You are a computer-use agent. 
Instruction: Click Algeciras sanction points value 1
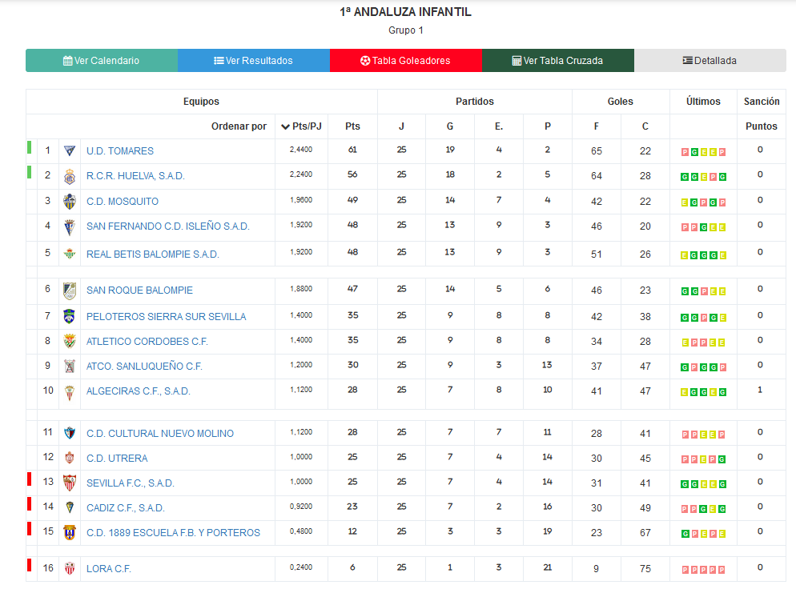[760, 390]
